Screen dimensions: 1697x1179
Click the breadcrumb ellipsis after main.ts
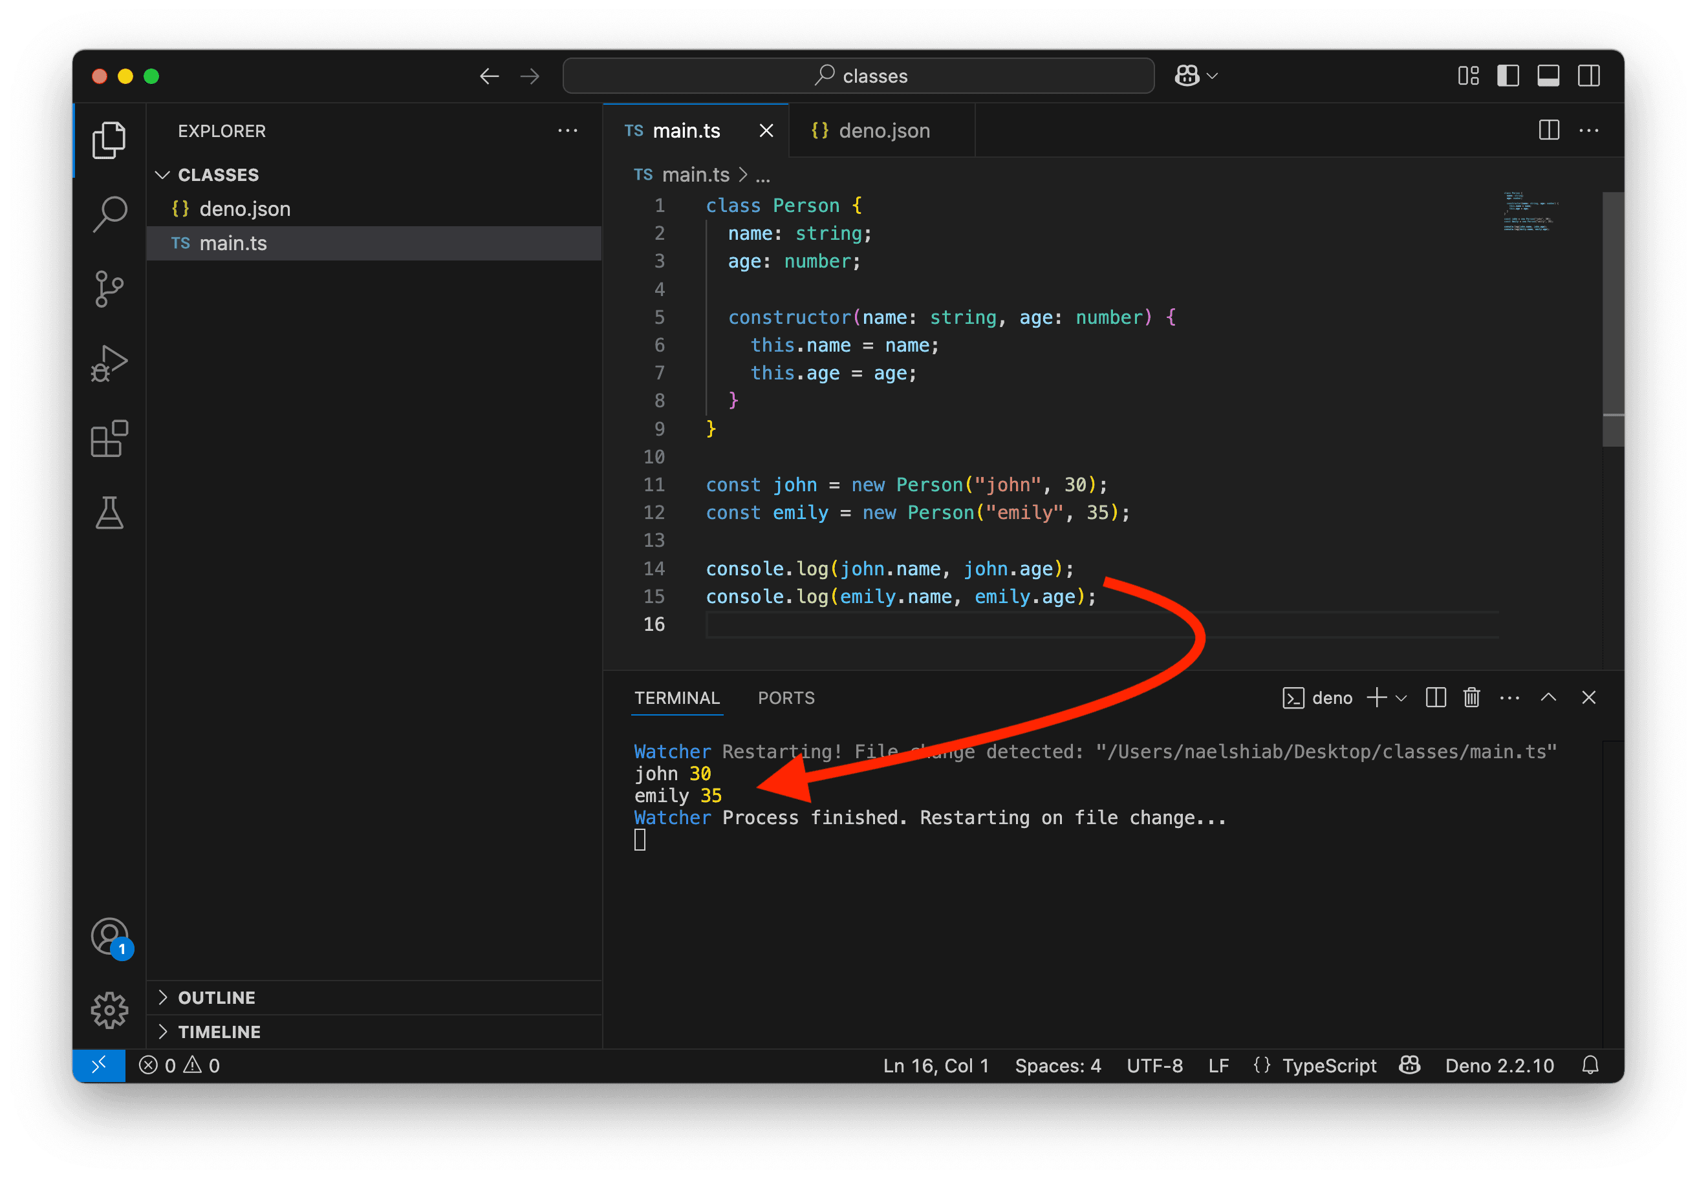tap(762, 176)
